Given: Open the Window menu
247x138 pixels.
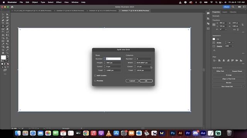Looking at the screenshot, I should point(75,2).
